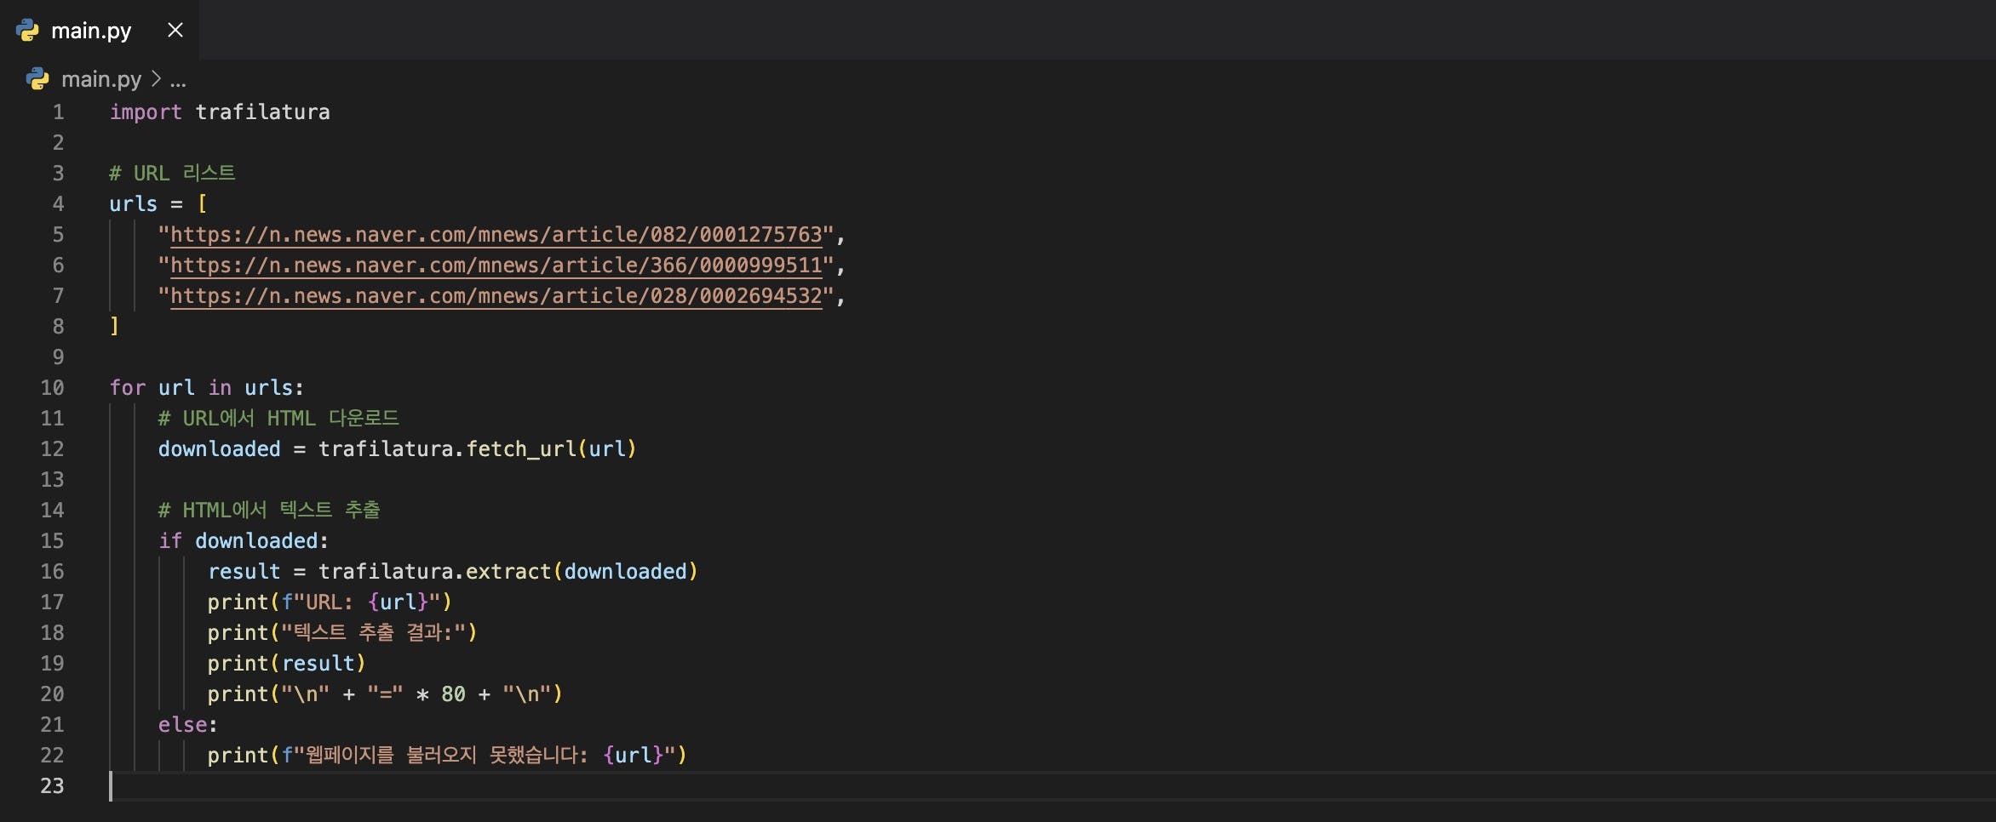Viewport: 1996px width, 822px height.
Task: Open the naver article link ending in 0000999511
Action: 496,265
